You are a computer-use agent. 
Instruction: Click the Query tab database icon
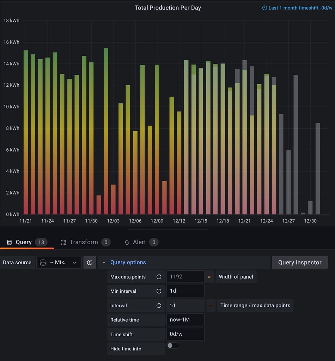click(x=9, y=242)
